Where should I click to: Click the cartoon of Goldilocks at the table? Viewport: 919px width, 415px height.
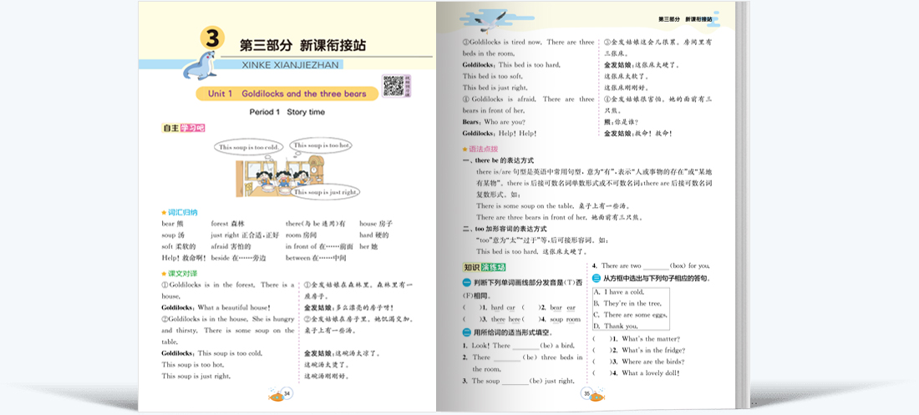(x=280, y=176)
